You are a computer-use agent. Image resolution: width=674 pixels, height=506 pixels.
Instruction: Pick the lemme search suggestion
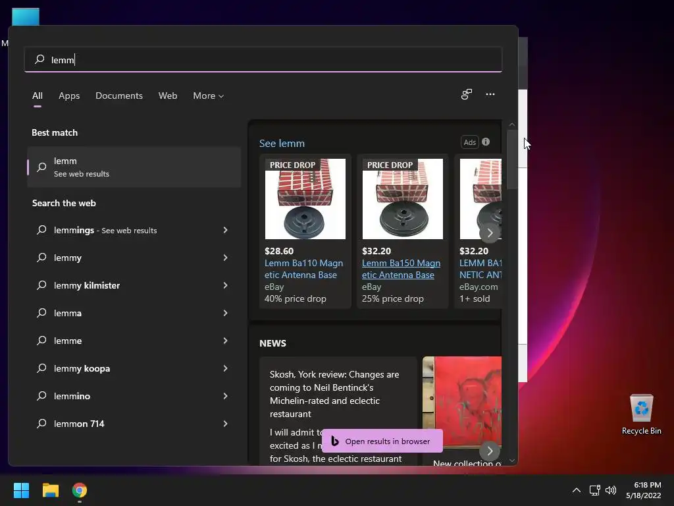coord(124,341)
